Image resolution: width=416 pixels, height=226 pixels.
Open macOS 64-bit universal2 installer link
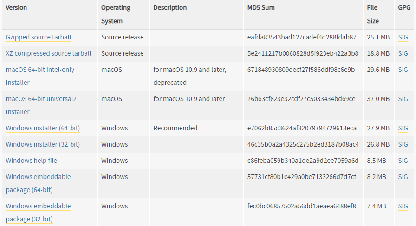tap(41, 105)
